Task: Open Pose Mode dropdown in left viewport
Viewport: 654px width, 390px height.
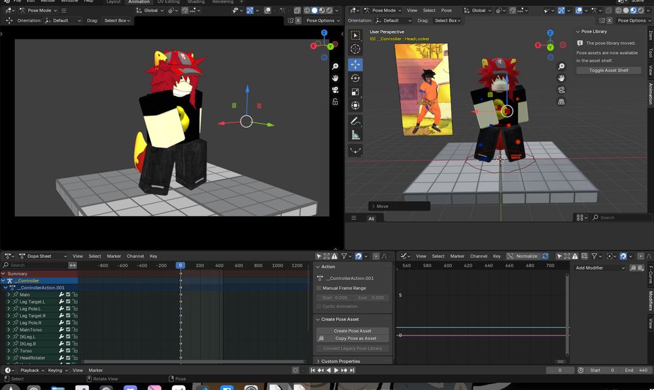Action: [39, 10]
